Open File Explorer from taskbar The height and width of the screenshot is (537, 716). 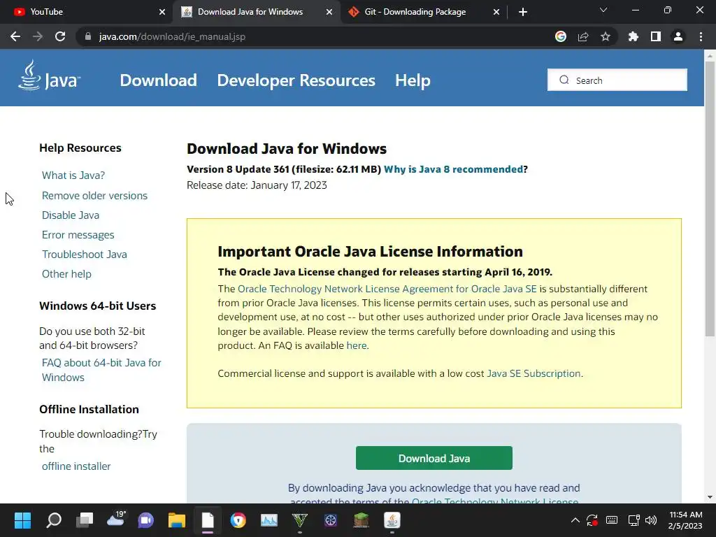tap(177, 520)
